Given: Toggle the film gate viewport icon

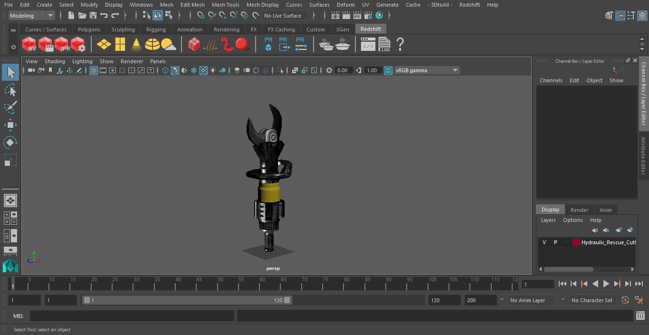Looking at the screenshot, I should (x=103, y=70).
